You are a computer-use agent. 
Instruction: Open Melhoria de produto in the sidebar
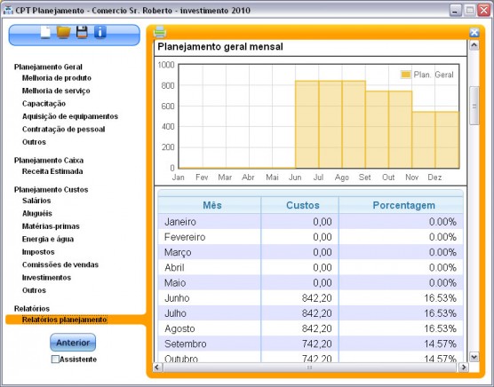[x=57, y=78]
